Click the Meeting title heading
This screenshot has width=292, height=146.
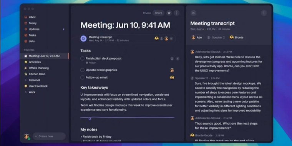(125, 25)
